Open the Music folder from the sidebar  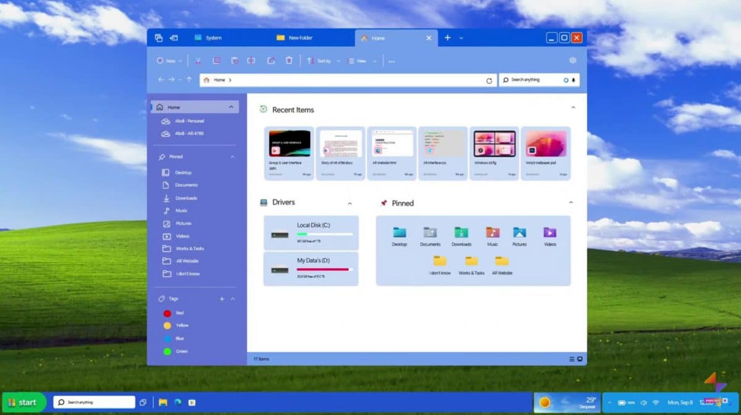pyautogui.click(x=181, y=210)
